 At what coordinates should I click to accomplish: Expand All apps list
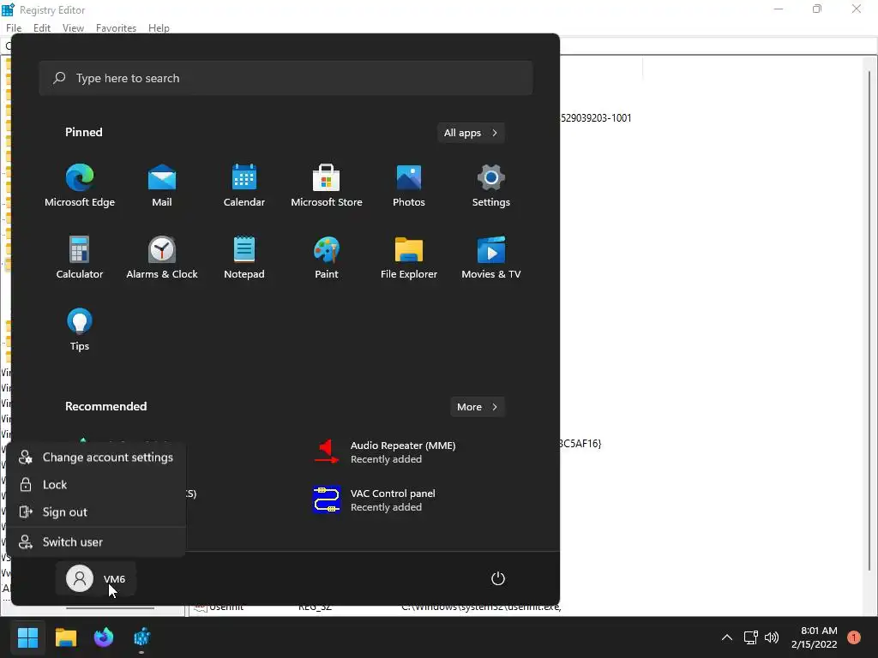pyautogui.click(x=471, y=133)
